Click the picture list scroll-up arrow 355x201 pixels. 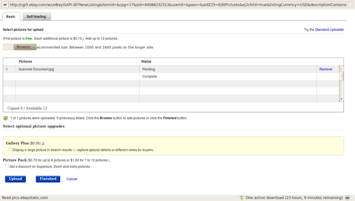point(341,68)
